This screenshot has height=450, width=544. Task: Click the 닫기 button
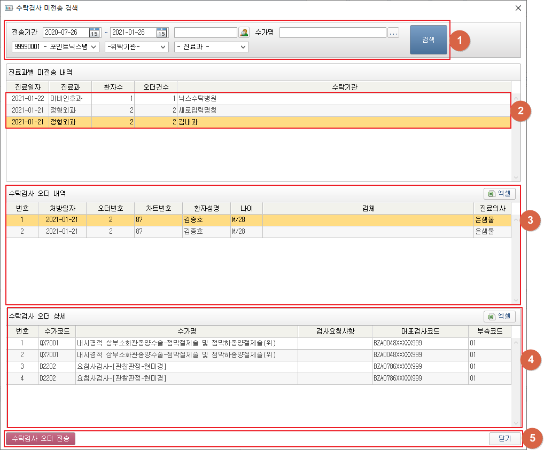click(504, 438)
